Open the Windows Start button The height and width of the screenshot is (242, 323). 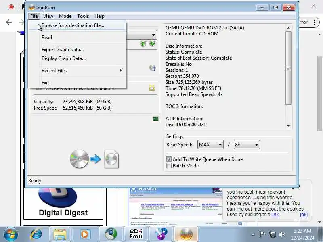point(11,234)
